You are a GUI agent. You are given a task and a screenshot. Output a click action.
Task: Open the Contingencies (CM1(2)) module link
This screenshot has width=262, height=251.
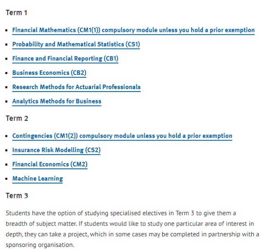click(122, 136)
